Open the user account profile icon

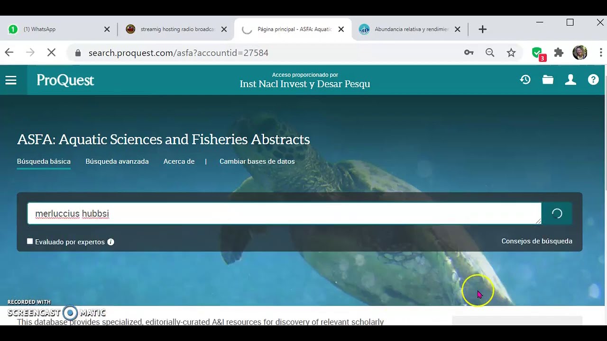tap(570, 80)
